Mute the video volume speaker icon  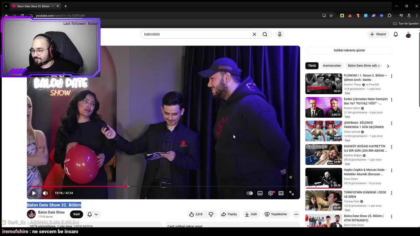pos(45,193)
